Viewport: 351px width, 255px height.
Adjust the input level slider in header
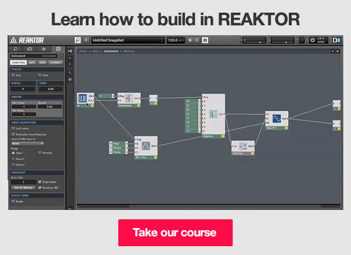pyautogui.click(x=254, y=41)
